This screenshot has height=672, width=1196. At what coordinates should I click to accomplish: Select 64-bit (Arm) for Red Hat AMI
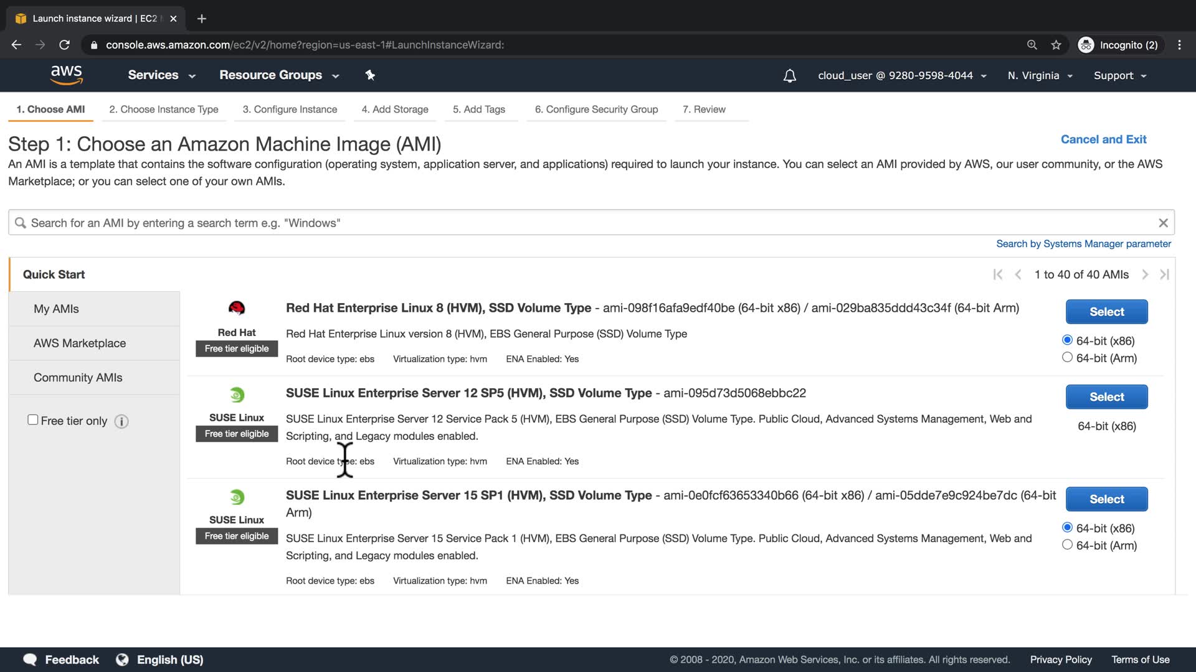tap(1067, 357)
